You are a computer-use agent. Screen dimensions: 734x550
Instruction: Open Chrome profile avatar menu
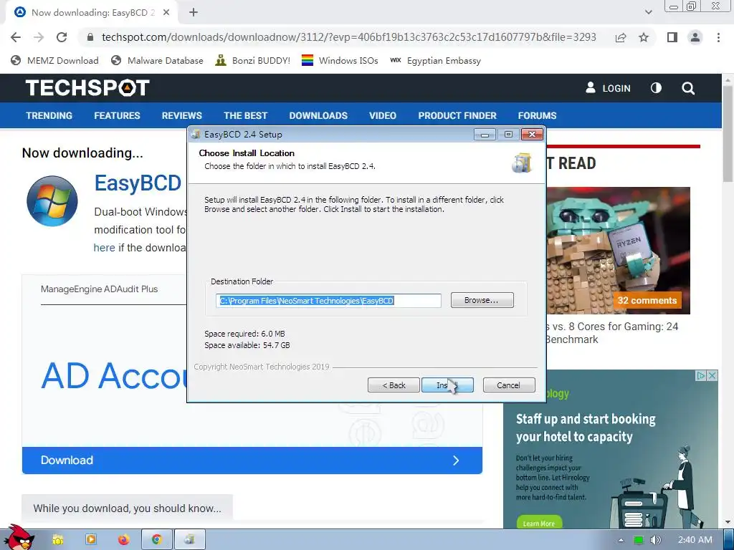[x=695, y=37]
